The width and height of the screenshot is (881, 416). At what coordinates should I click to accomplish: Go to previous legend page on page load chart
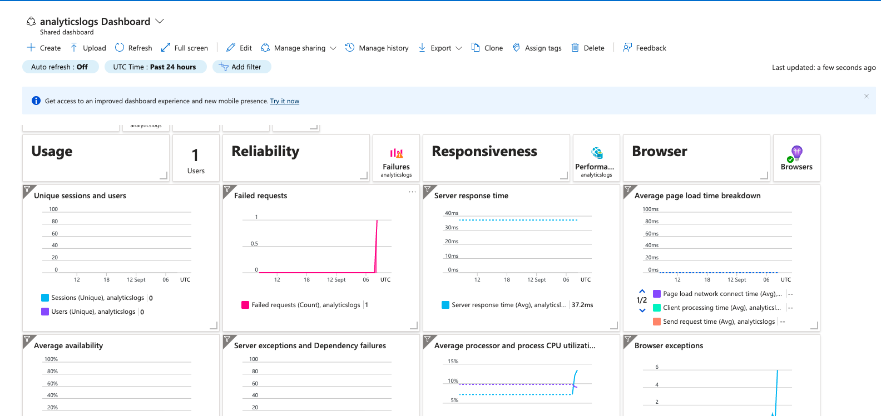[642, 291]
